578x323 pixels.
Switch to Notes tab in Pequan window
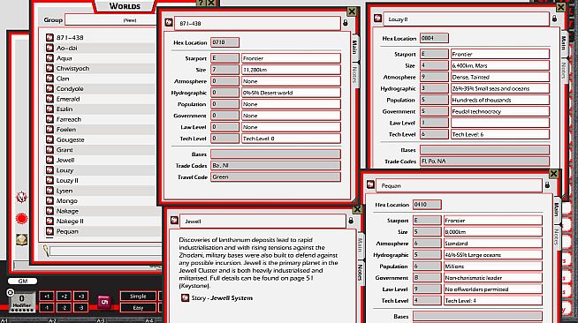click(x=556, y=237)
